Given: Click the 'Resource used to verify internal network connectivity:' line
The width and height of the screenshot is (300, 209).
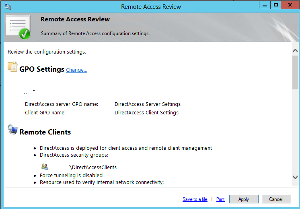Looking at the screenshot, I should click(x=102, y=182).
